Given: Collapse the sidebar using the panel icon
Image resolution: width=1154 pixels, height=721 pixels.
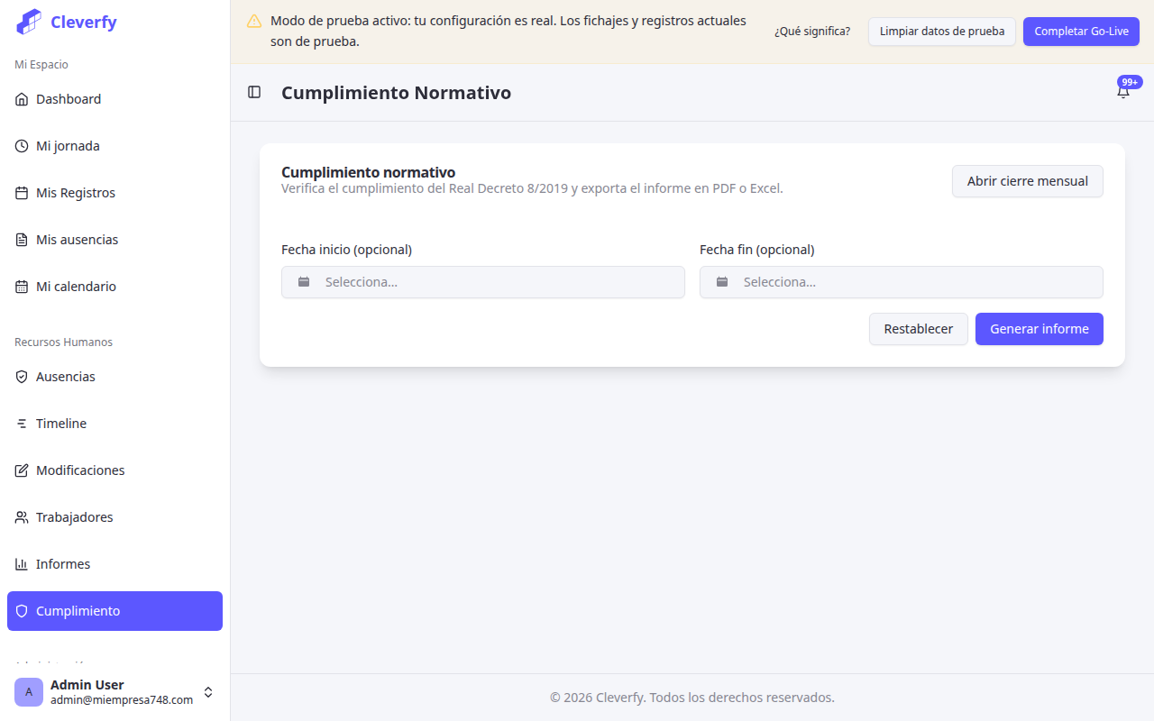Looking at the screenshot, I should [x=253, y=92].
